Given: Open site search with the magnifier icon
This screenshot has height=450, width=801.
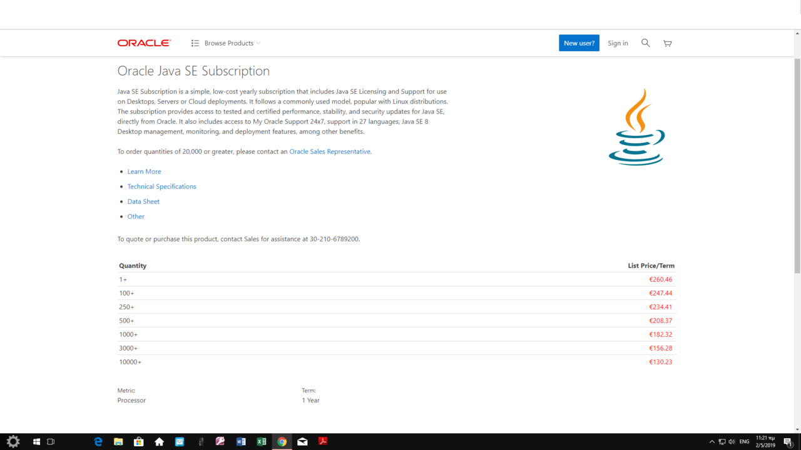Looking at the screenshot, I should (x=646, y=43).
